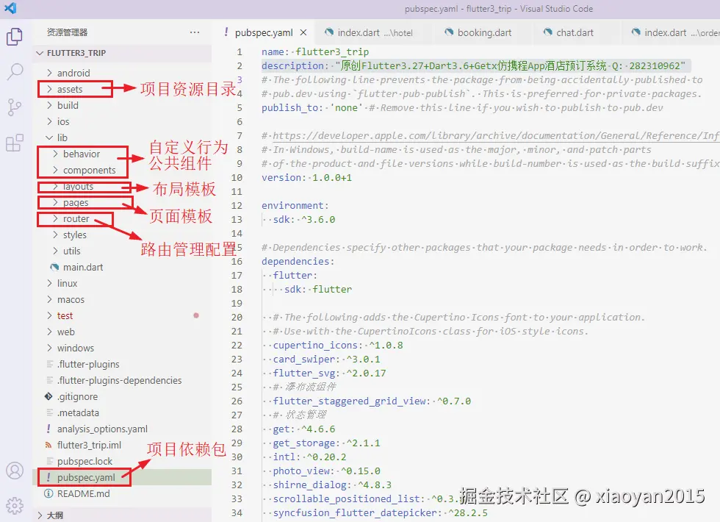This screenshot has height=522, width=720.
Task: Expand the android folder
Action: [x=50, y=73]
